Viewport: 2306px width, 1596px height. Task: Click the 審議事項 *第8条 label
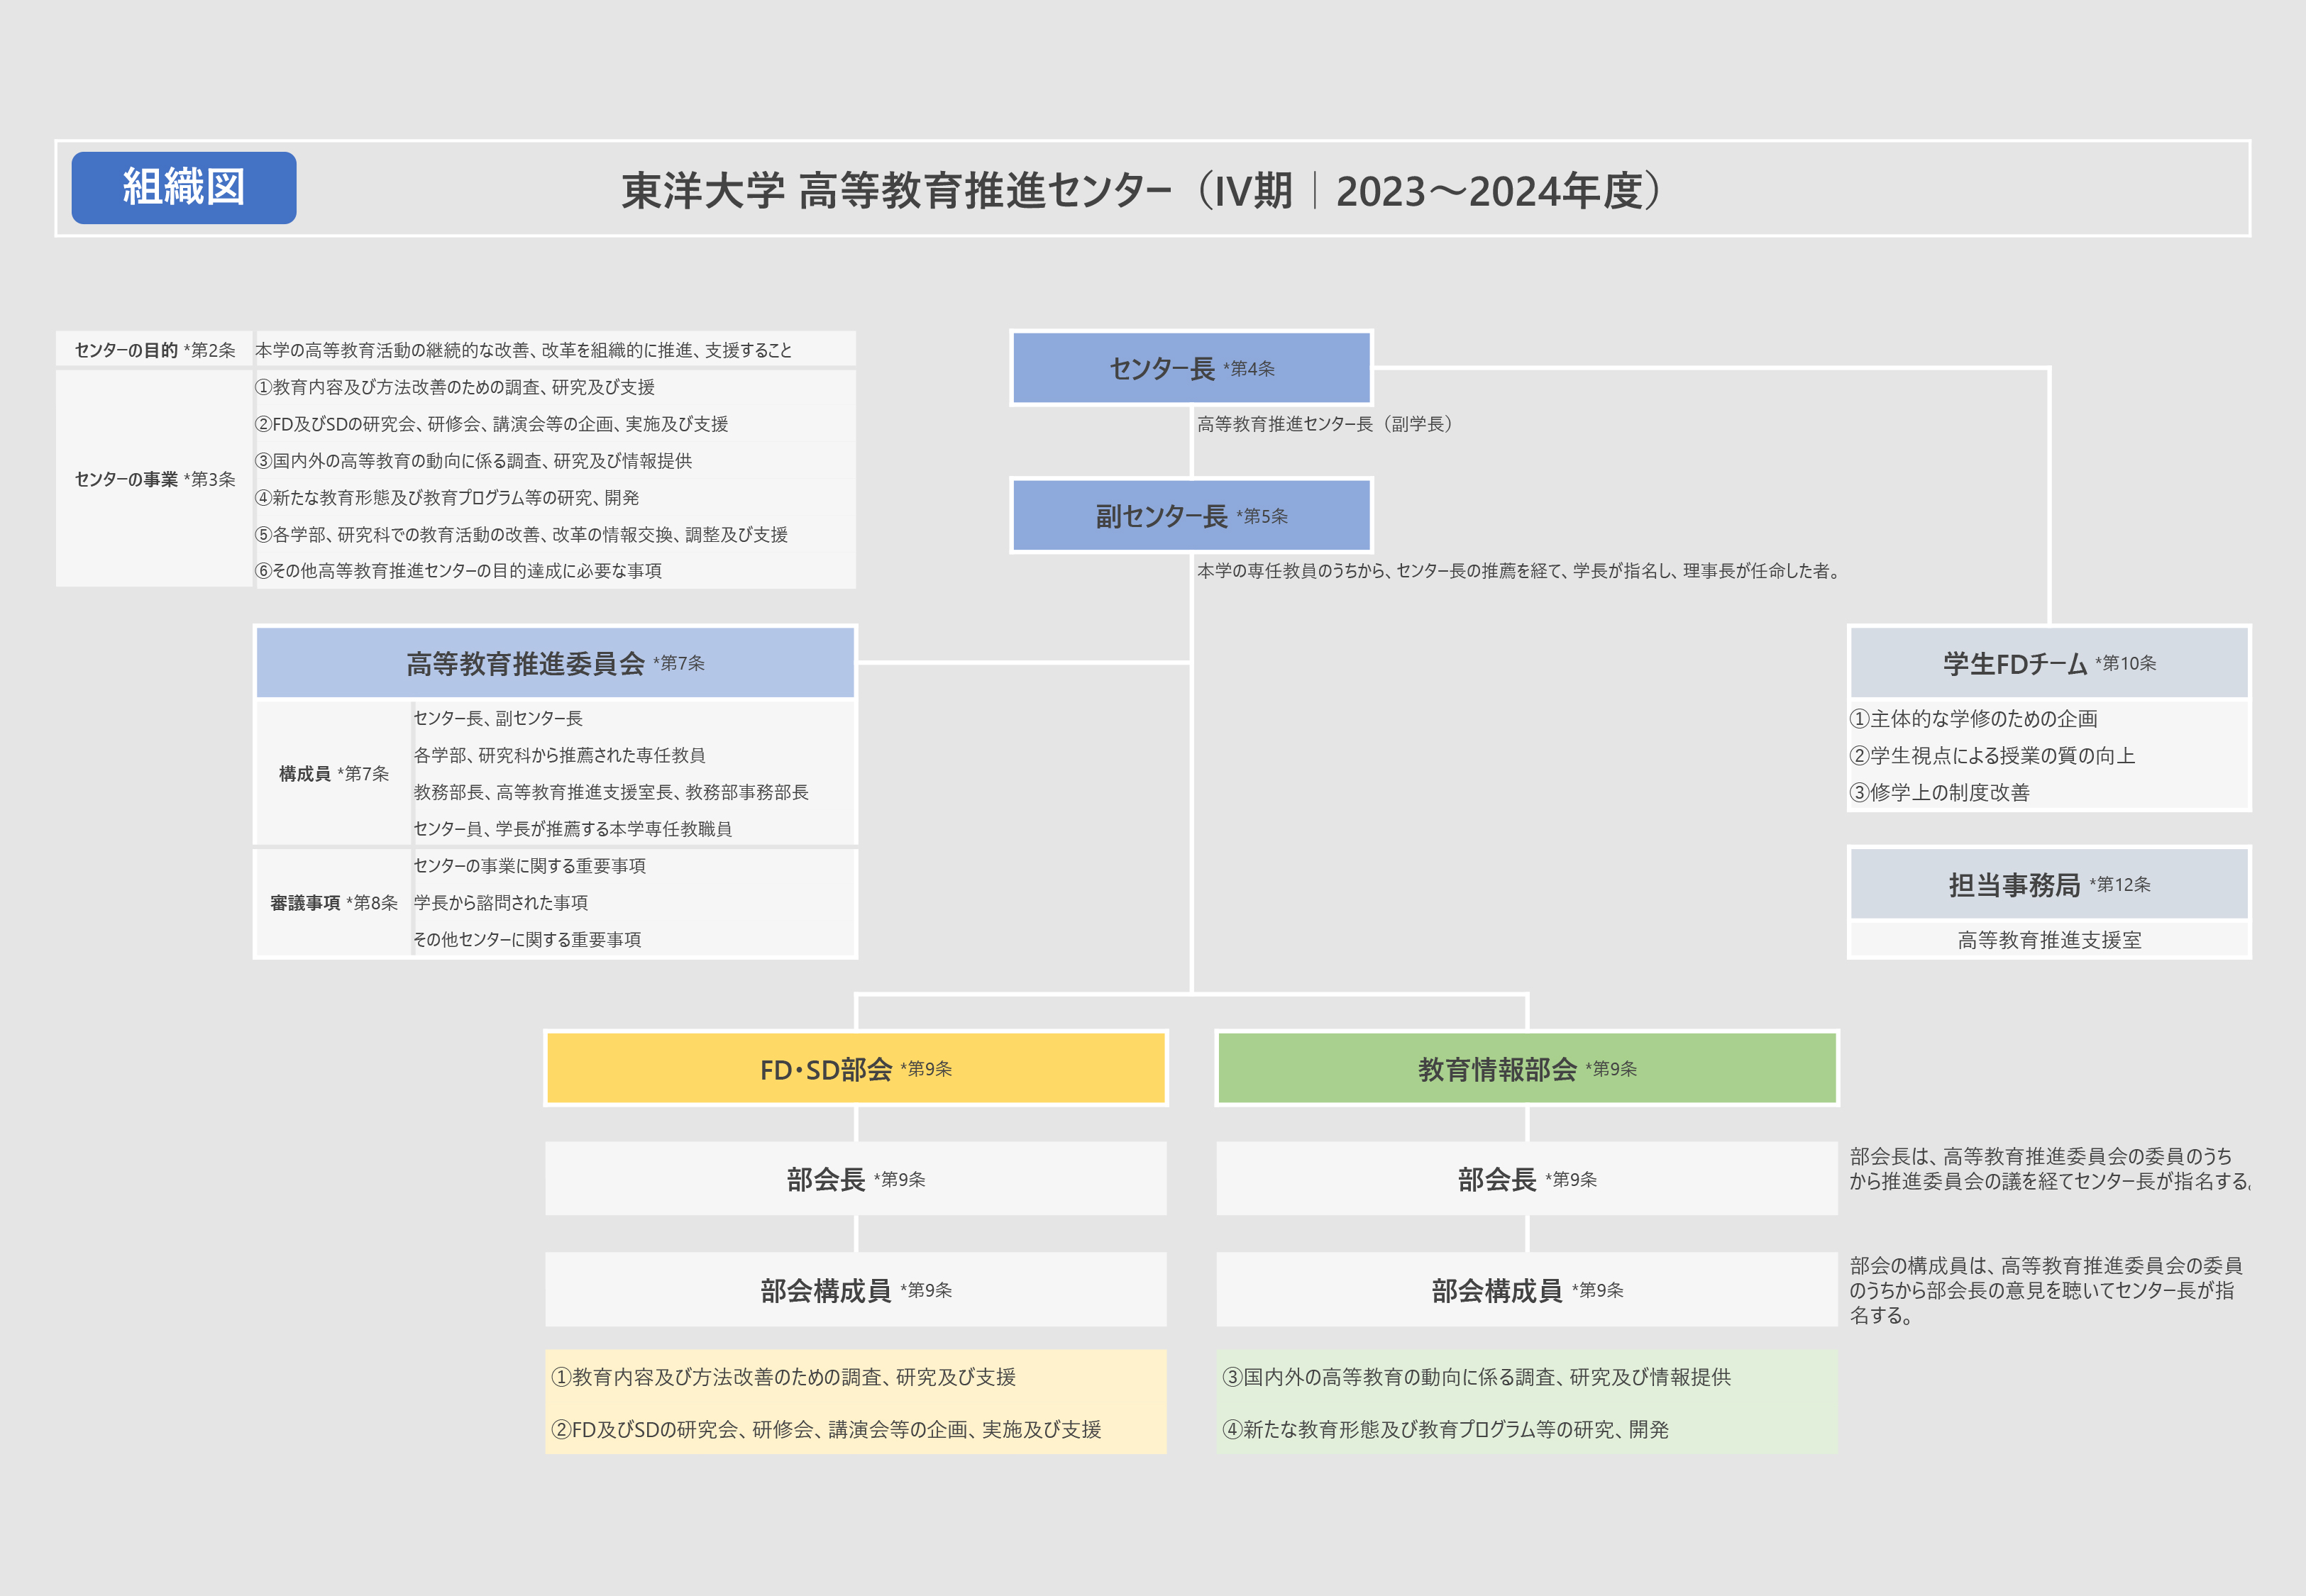tap(334, 903)
